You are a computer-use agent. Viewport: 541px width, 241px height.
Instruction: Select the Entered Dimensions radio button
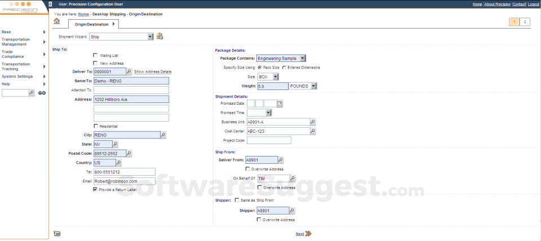pyautogui.click(x=284, y=68)
